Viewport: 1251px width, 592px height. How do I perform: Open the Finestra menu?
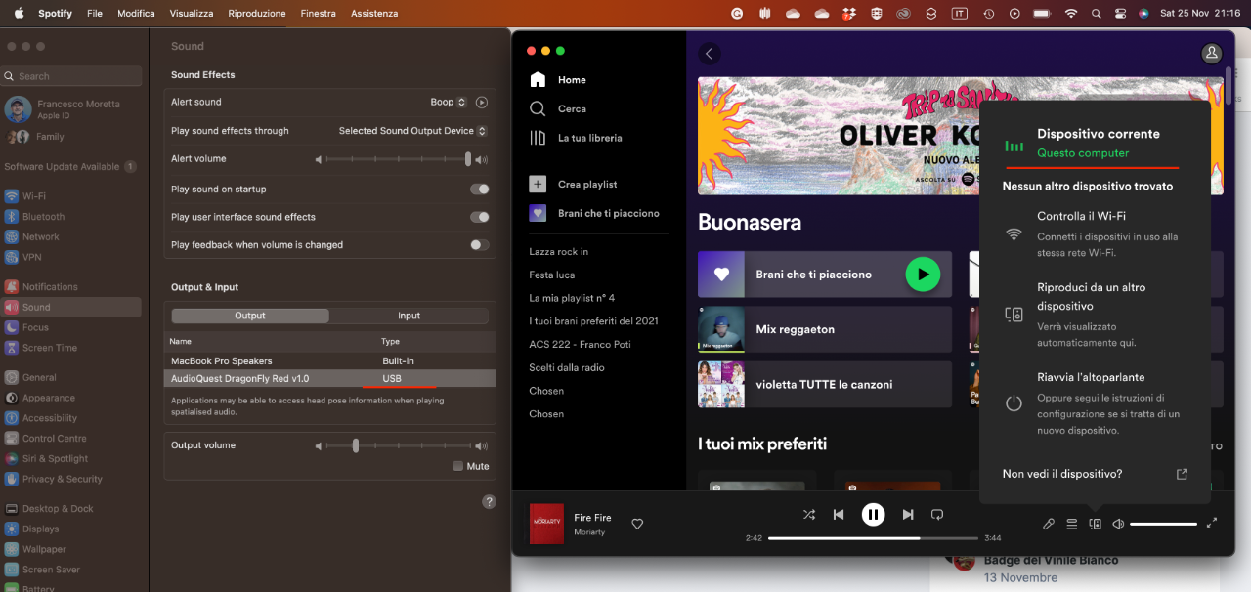click(x=319, y=14)
